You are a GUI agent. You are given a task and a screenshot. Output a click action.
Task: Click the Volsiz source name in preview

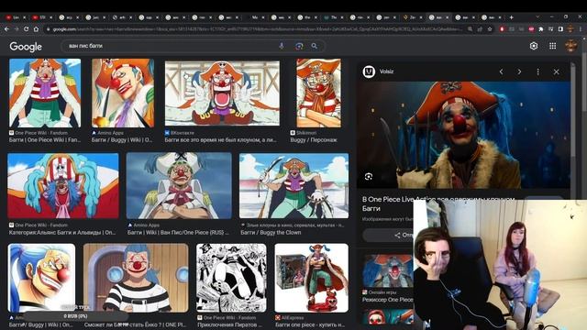click(386, 71)
